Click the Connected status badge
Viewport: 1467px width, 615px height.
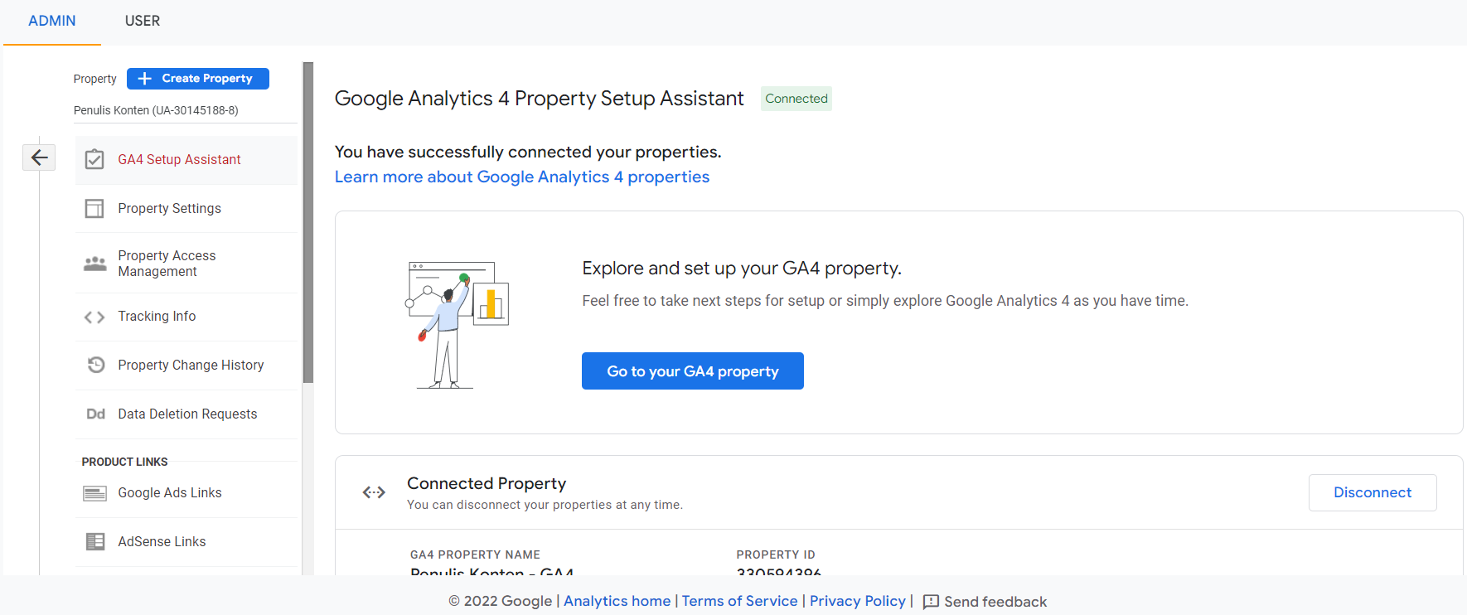click(796, 99)
